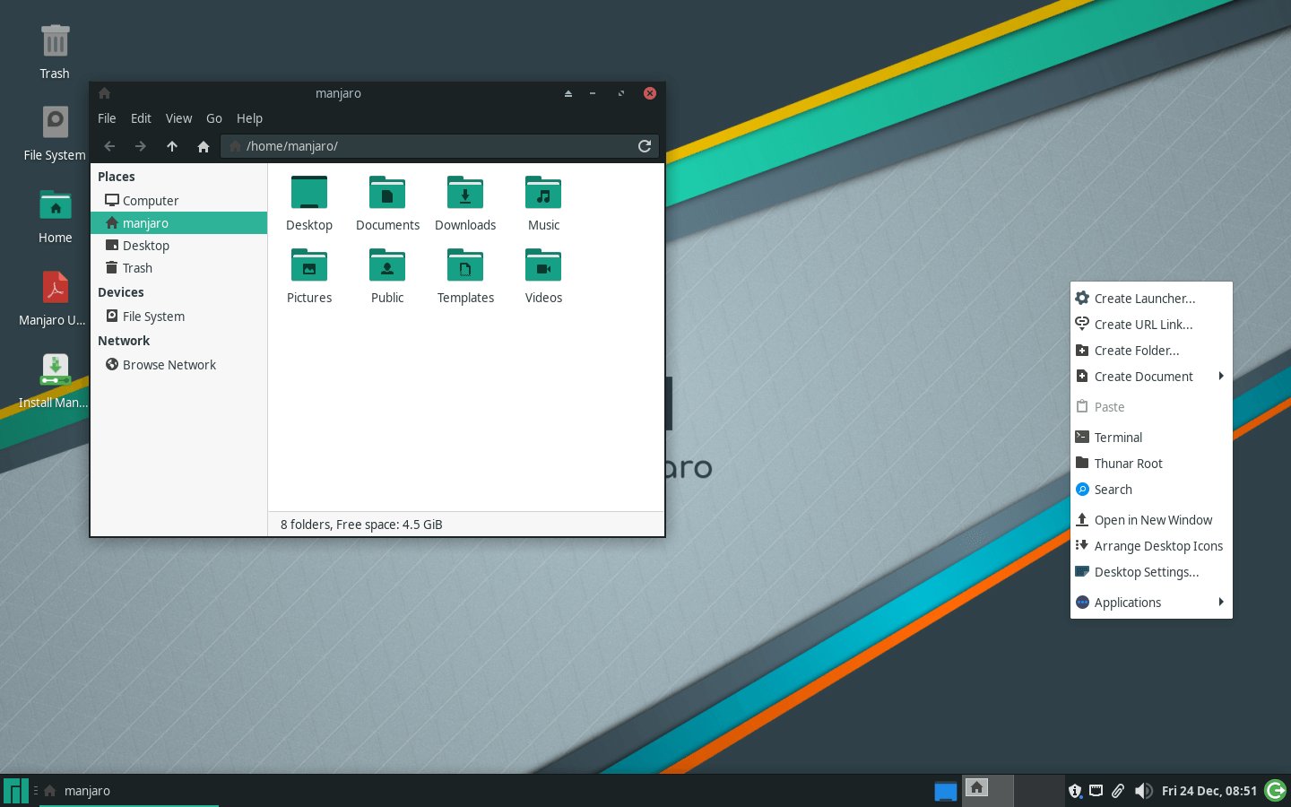Reload the current folder with refresh icon

point(645,146)
